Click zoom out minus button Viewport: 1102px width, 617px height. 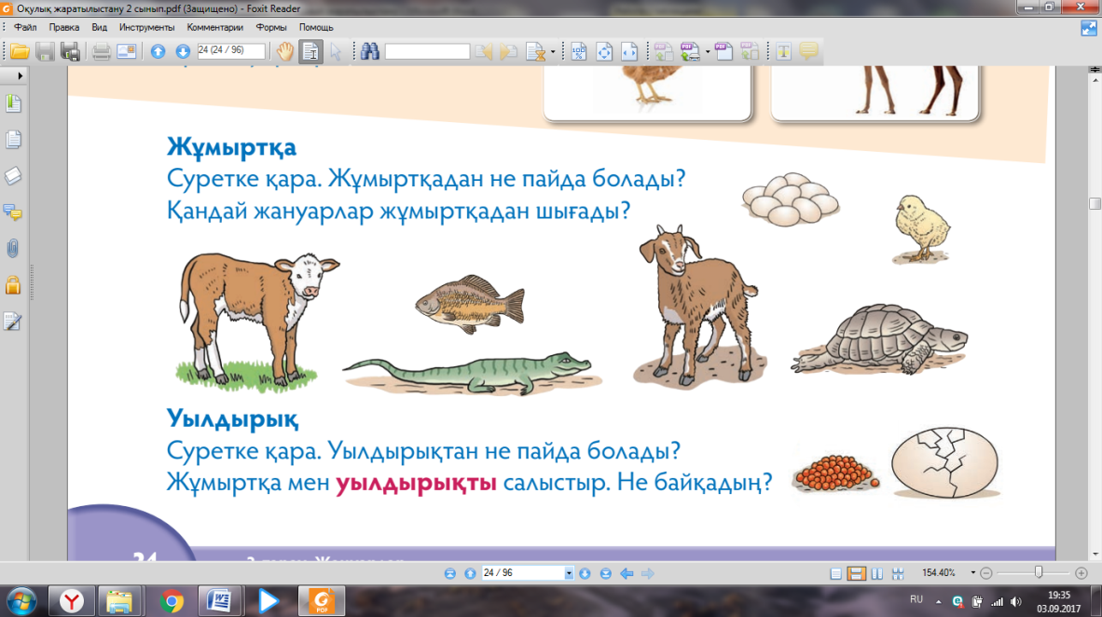coord(986,573)
